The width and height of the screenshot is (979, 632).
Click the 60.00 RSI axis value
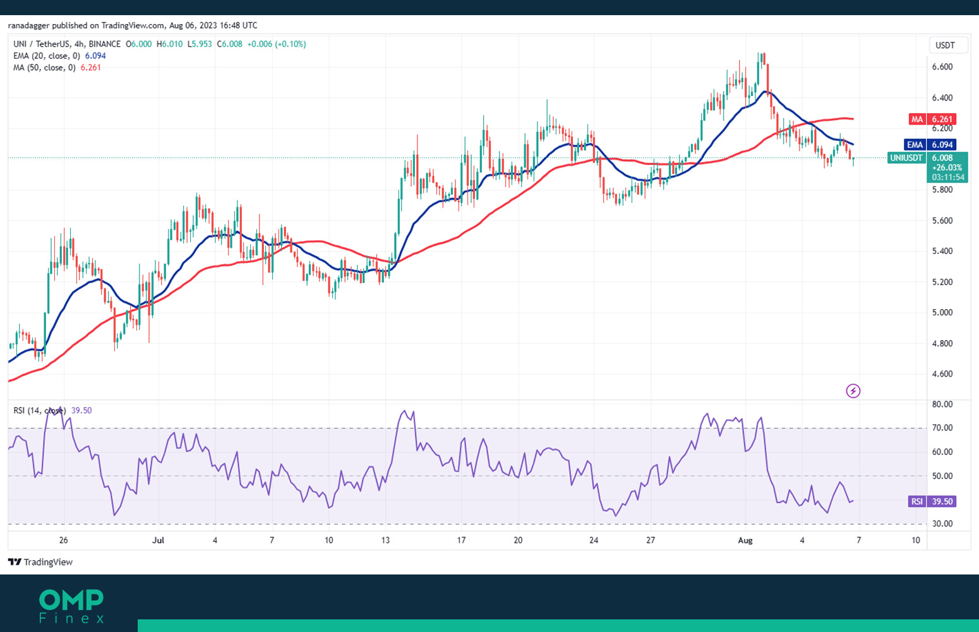[942, 452]
